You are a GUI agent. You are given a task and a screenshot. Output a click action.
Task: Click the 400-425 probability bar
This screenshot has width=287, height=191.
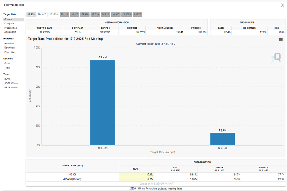tap(103, 102)
